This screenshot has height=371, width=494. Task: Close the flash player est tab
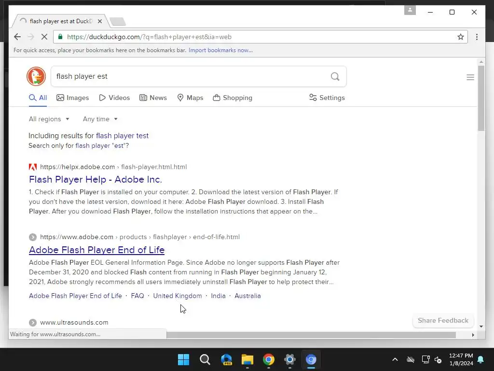(x=99, y=21)
